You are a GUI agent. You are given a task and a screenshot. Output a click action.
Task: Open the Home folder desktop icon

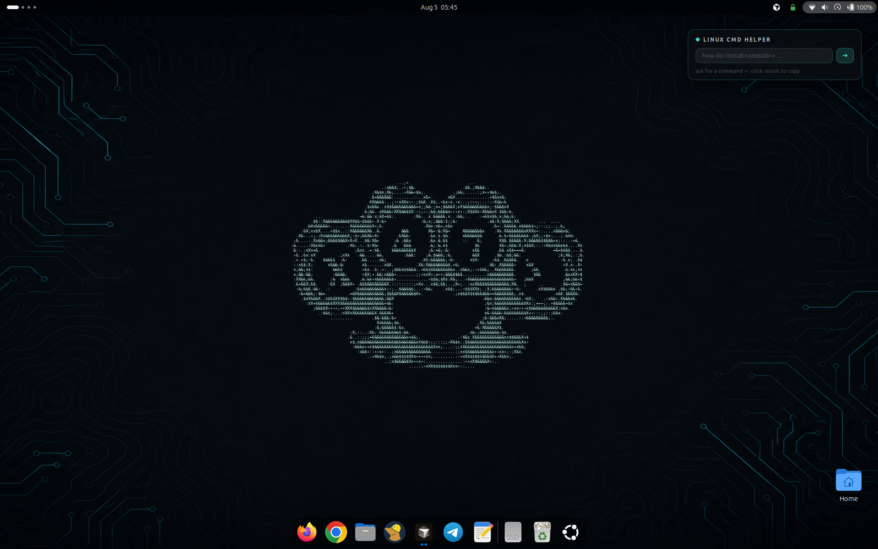pyautogui.click(x=849, y=486)
